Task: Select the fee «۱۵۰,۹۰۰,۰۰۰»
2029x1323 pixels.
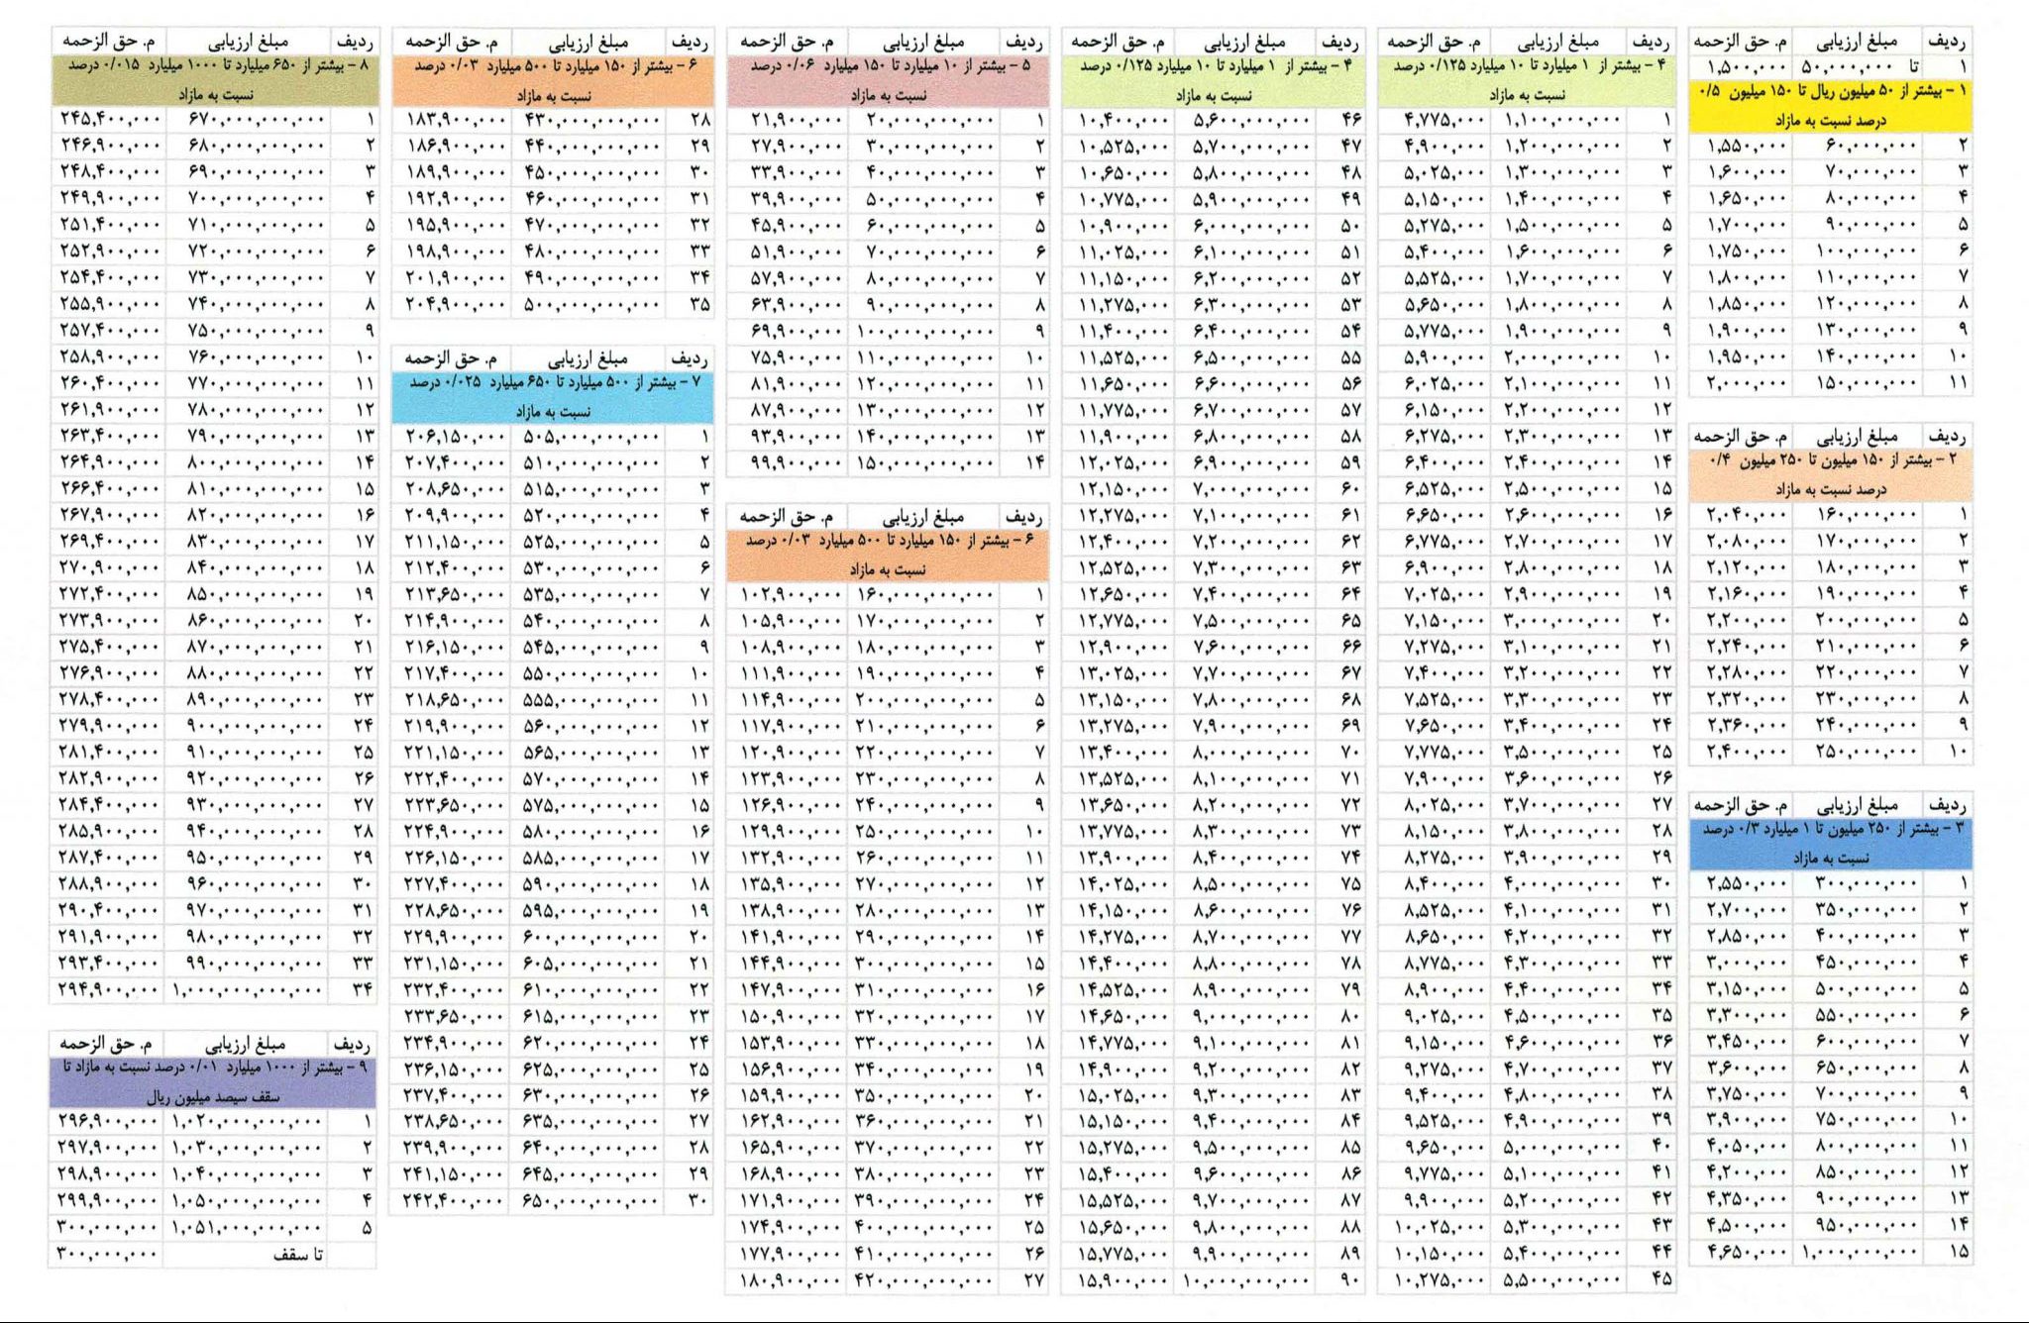Action: point(792,1016)
